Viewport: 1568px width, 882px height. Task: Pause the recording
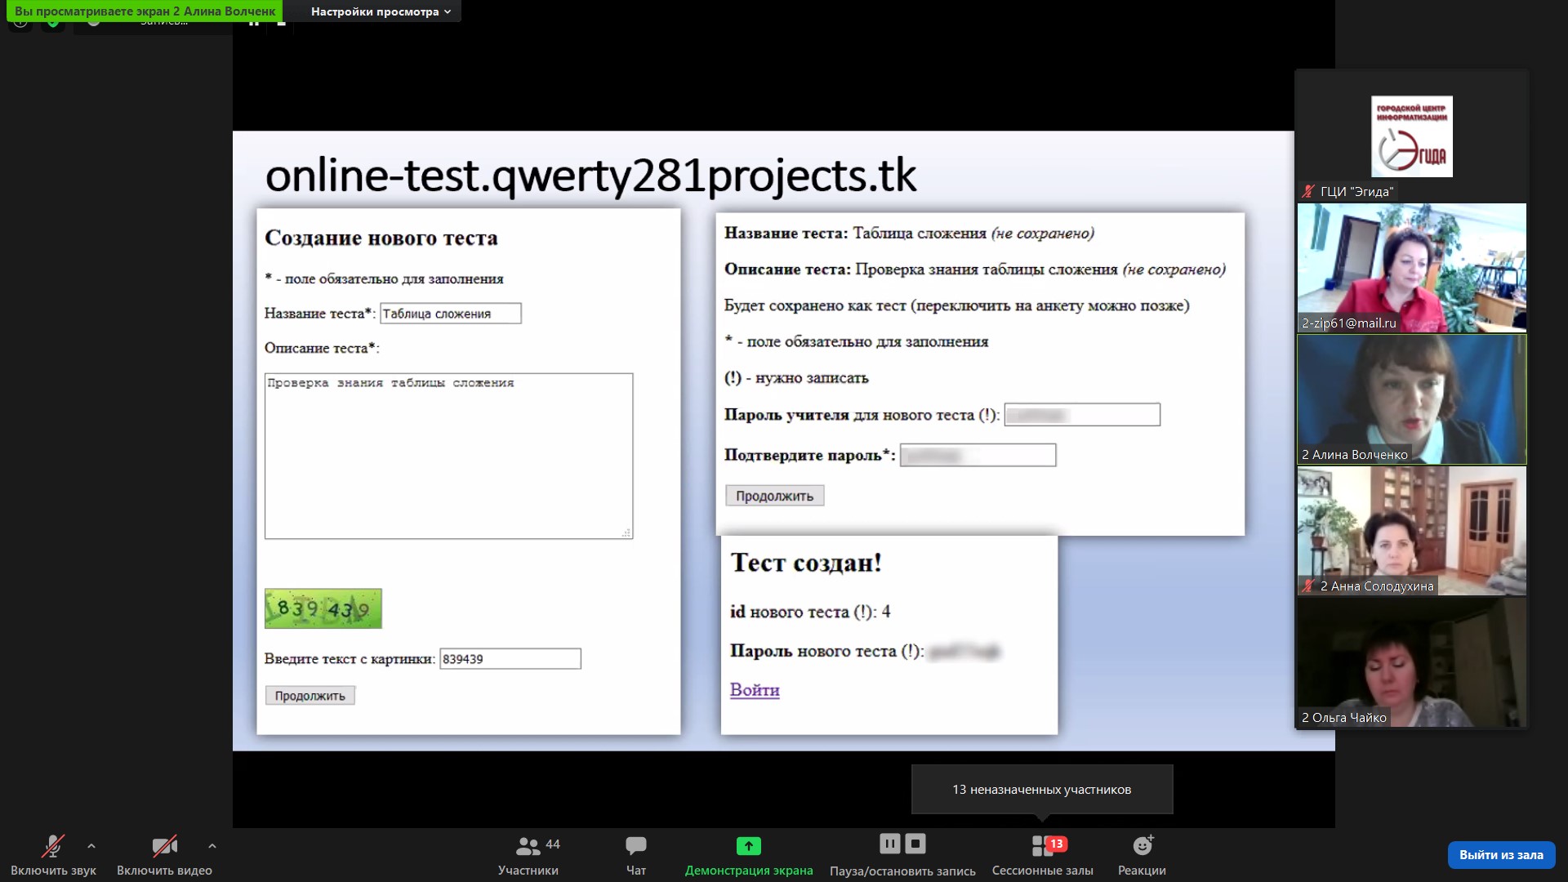(x=889, y=844)
